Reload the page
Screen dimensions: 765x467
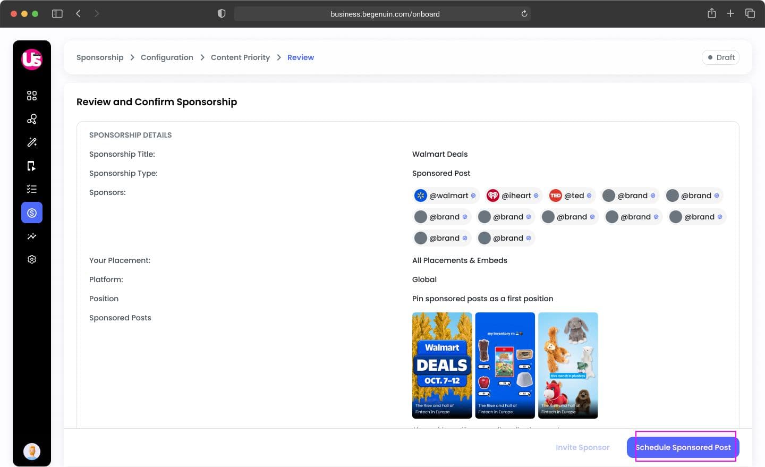(x=524, y=14)
